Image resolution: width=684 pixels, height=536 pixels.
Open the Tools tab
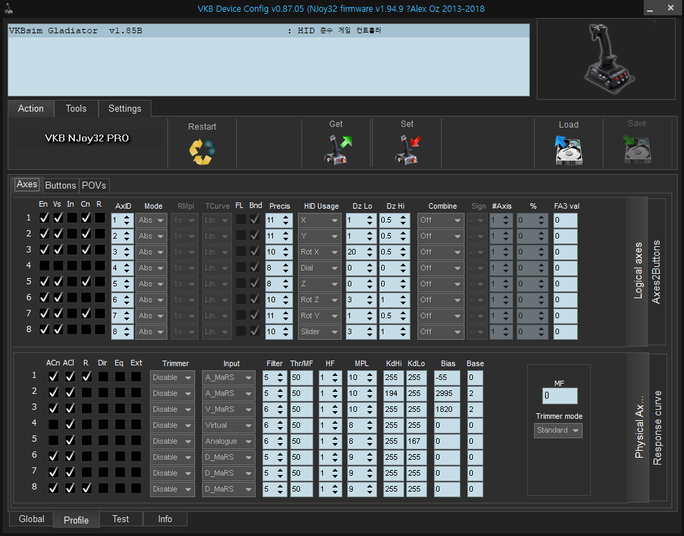click(x=76, y=108)
